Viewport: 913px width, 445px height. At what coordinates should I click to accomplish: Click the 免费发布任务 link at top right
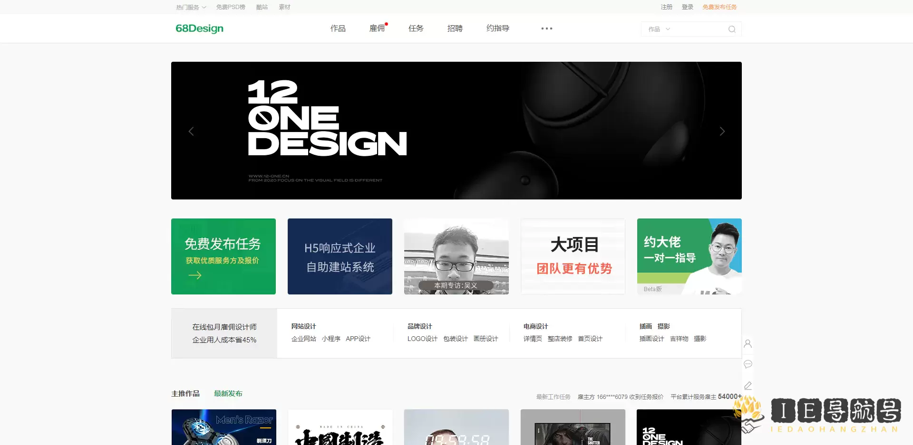point(719,7)
